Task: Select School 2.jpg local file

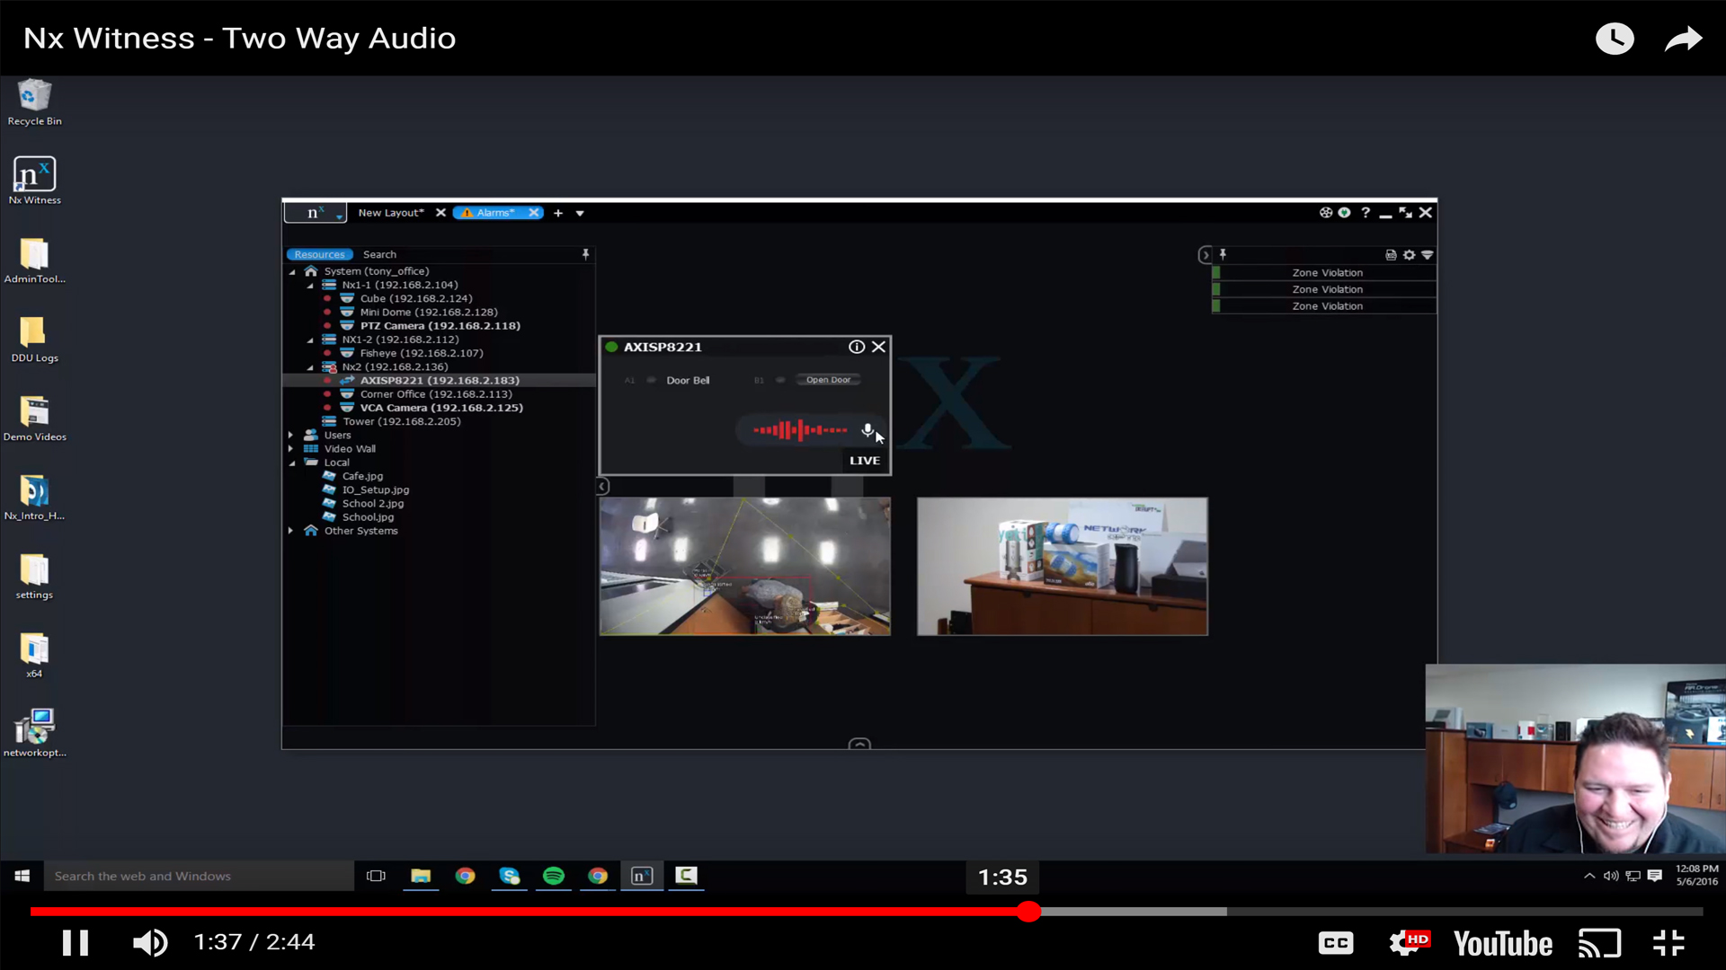Action: coord(373,504)
